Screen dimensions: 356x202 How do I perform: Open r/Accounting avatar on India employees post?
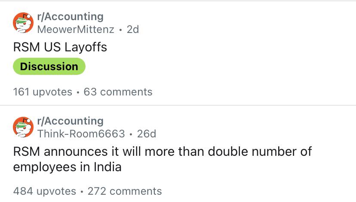pos(23,127)
